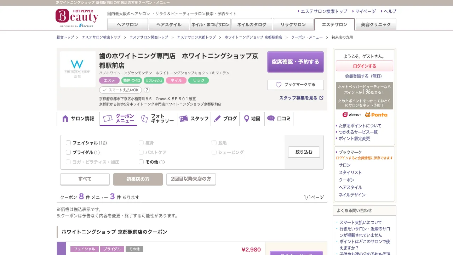The width and height of the screenshot is (453, 255).
Task: Open the ネイルカタログ tab
Action: coord(252,24)
